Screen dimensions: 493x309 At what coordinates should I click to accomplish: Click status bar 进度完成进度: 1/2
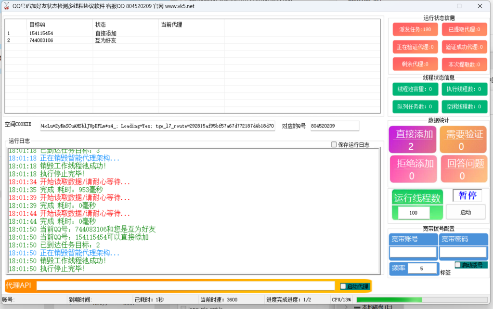(x=289, y=300)
